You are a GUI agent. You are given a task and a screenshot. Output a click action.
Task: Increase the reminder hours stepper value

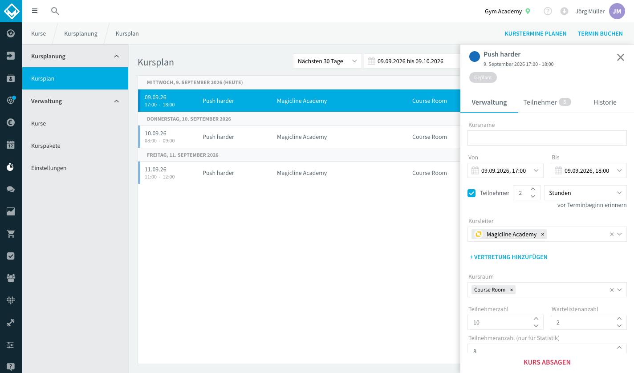click(x=533, y=189)
